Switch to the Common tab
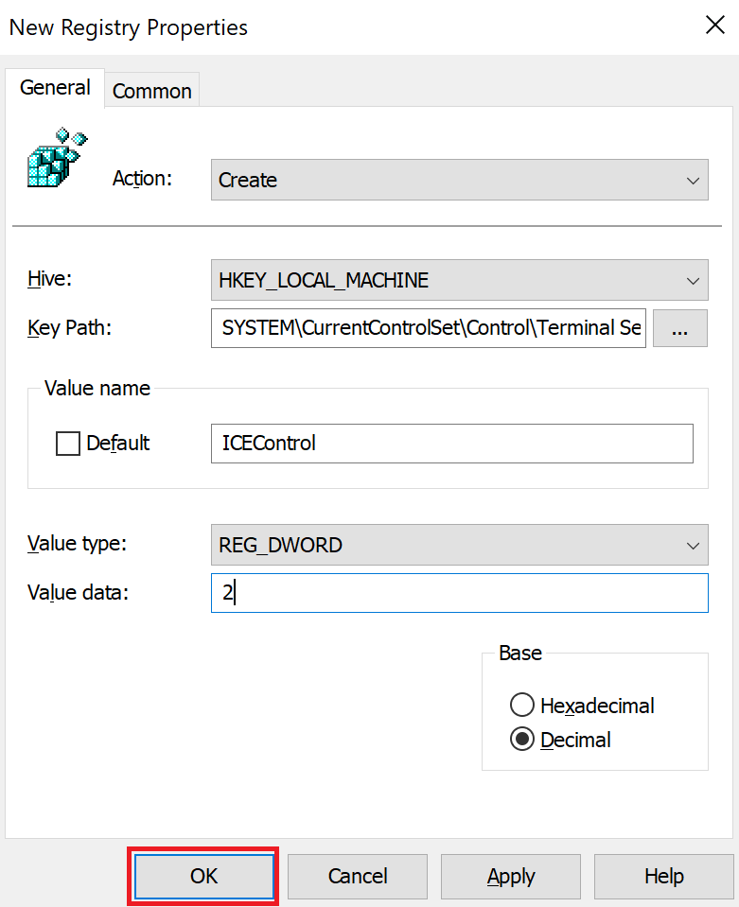This screenshot has height=907, width=739. 152,91
